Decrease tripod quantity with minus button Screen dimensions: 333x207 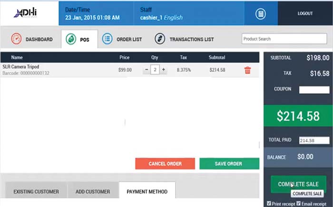point(147,69)
